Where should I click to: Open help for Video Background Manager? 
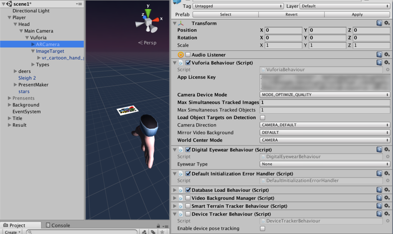379,198
